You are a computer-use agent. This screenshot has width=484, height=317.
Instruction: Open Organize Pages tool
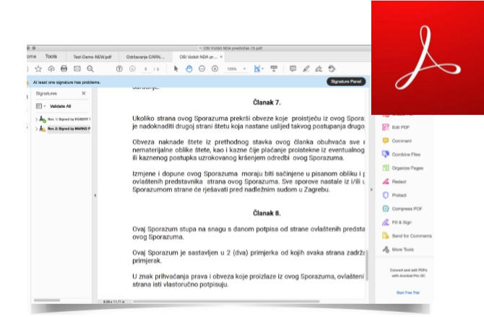coord(403,168)
